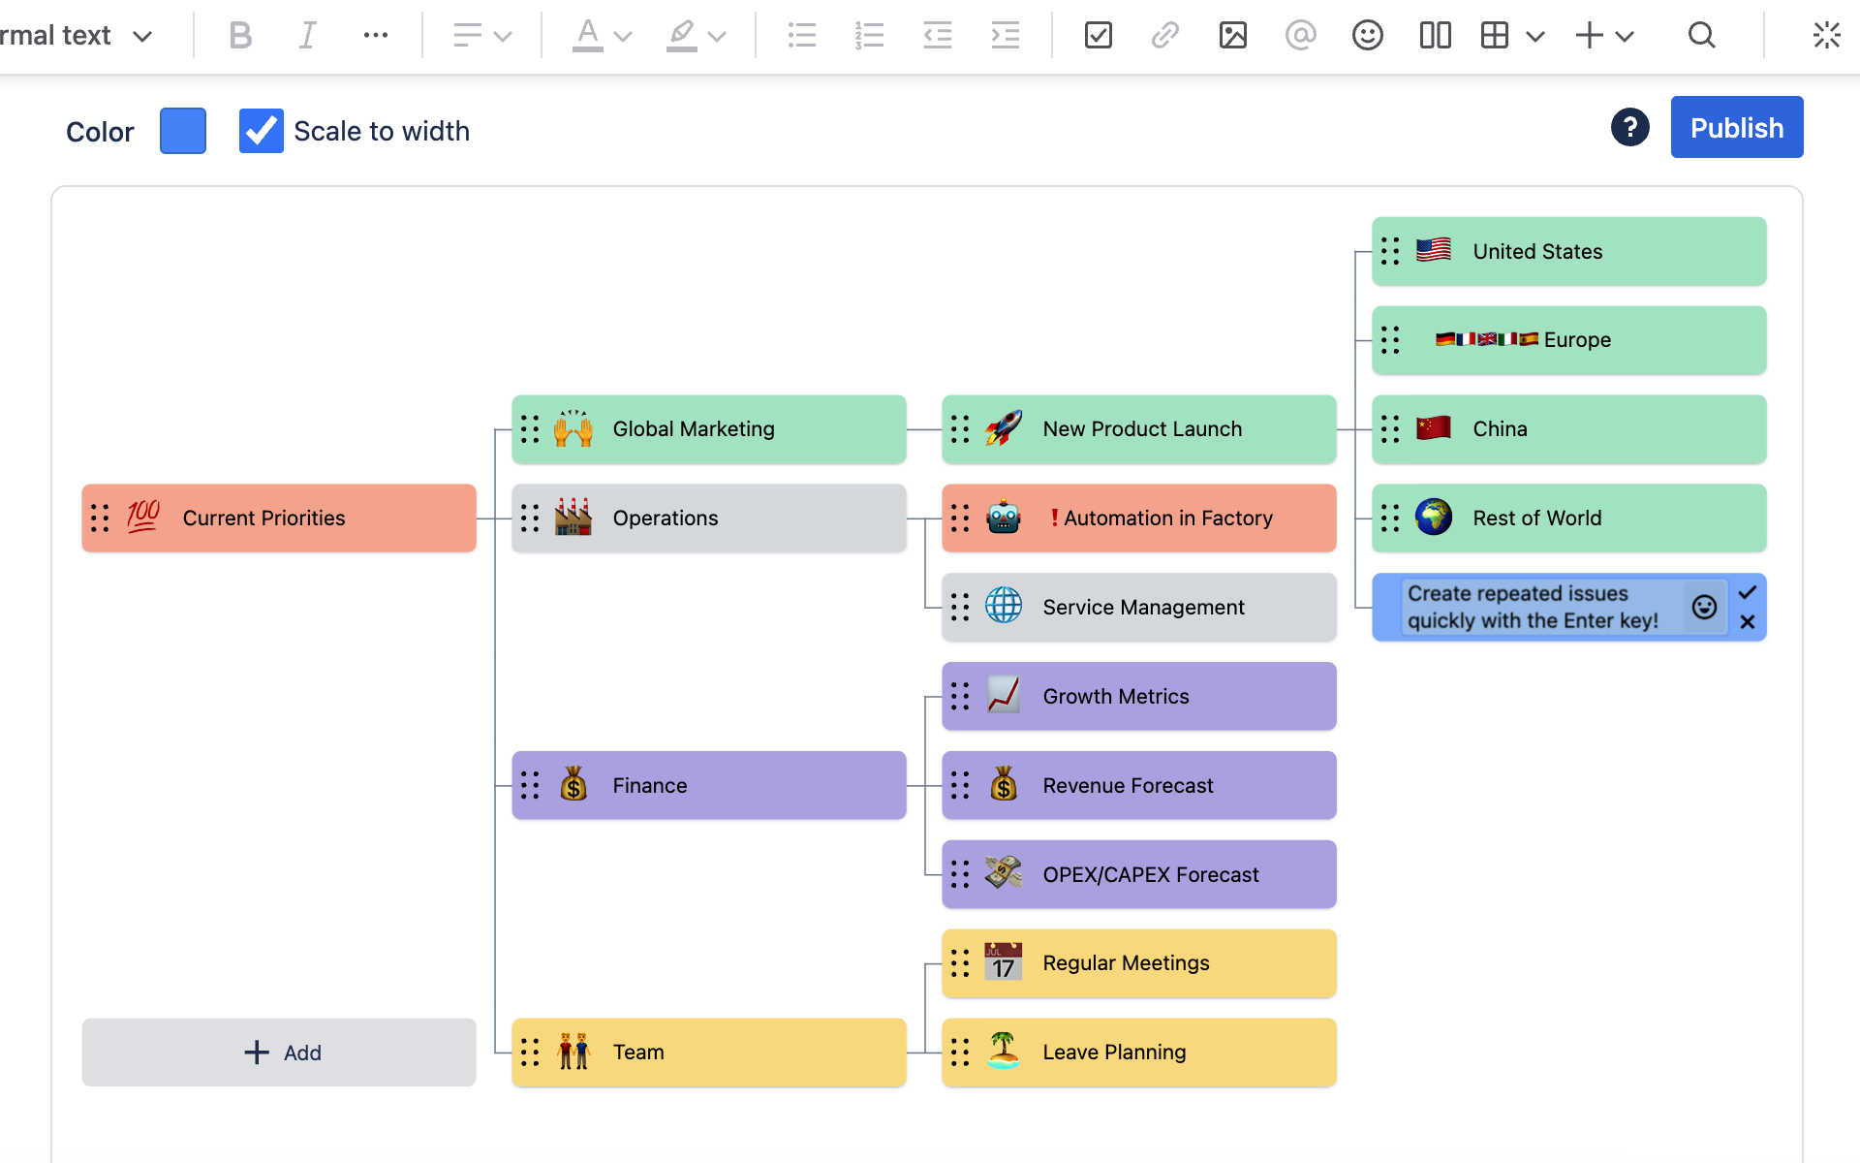Open the more formatting menu
Viewport: 1860px width, 1163px height.
(376, 35)
